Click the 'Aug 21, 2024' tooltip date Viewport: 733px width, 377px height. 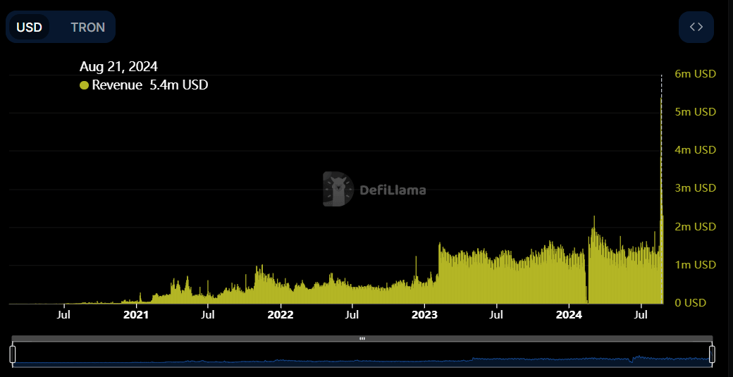coord(118,67)
